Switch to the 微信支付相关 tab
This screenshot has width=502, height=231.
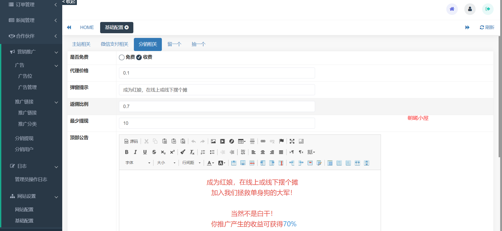pos(115,44)
